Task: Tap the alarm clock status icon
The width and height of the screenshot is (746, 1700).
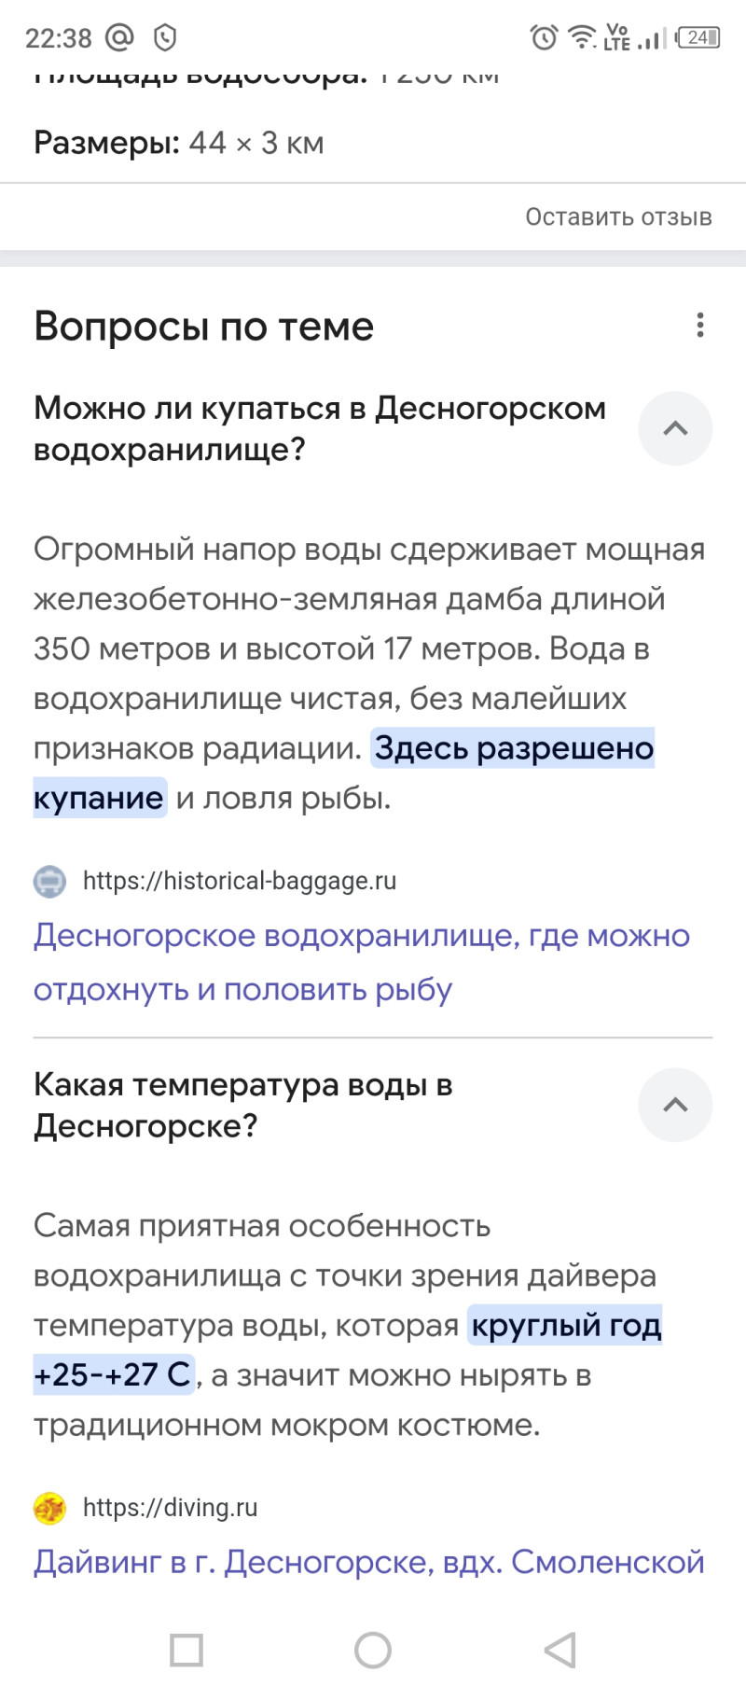Action: (544, 37)
